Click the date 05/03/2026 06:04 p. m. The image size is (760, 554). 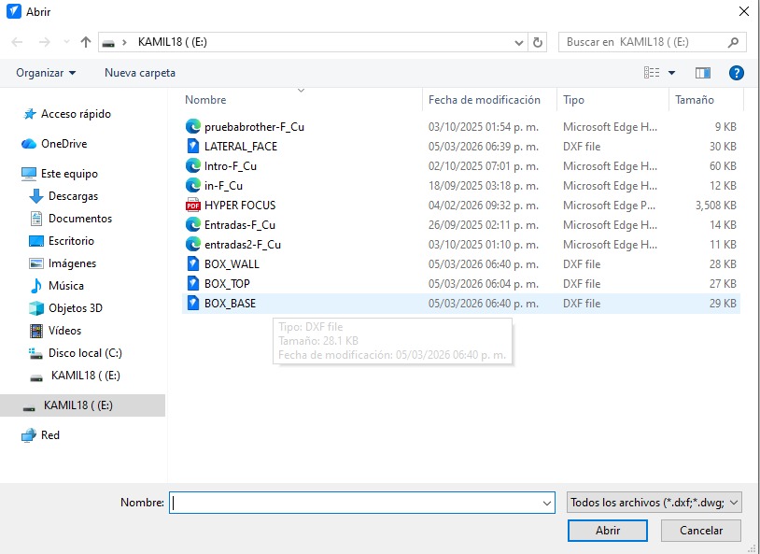(484, 284)
